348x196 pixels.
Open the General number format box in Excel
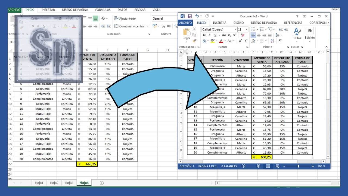click(164, 19)
